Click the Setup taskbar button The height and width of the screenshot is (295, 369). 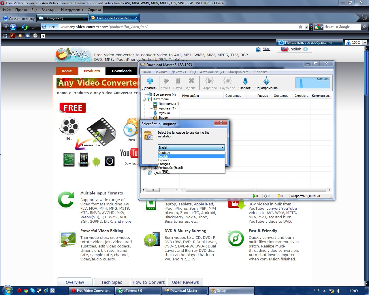click(x=231, y=291)
